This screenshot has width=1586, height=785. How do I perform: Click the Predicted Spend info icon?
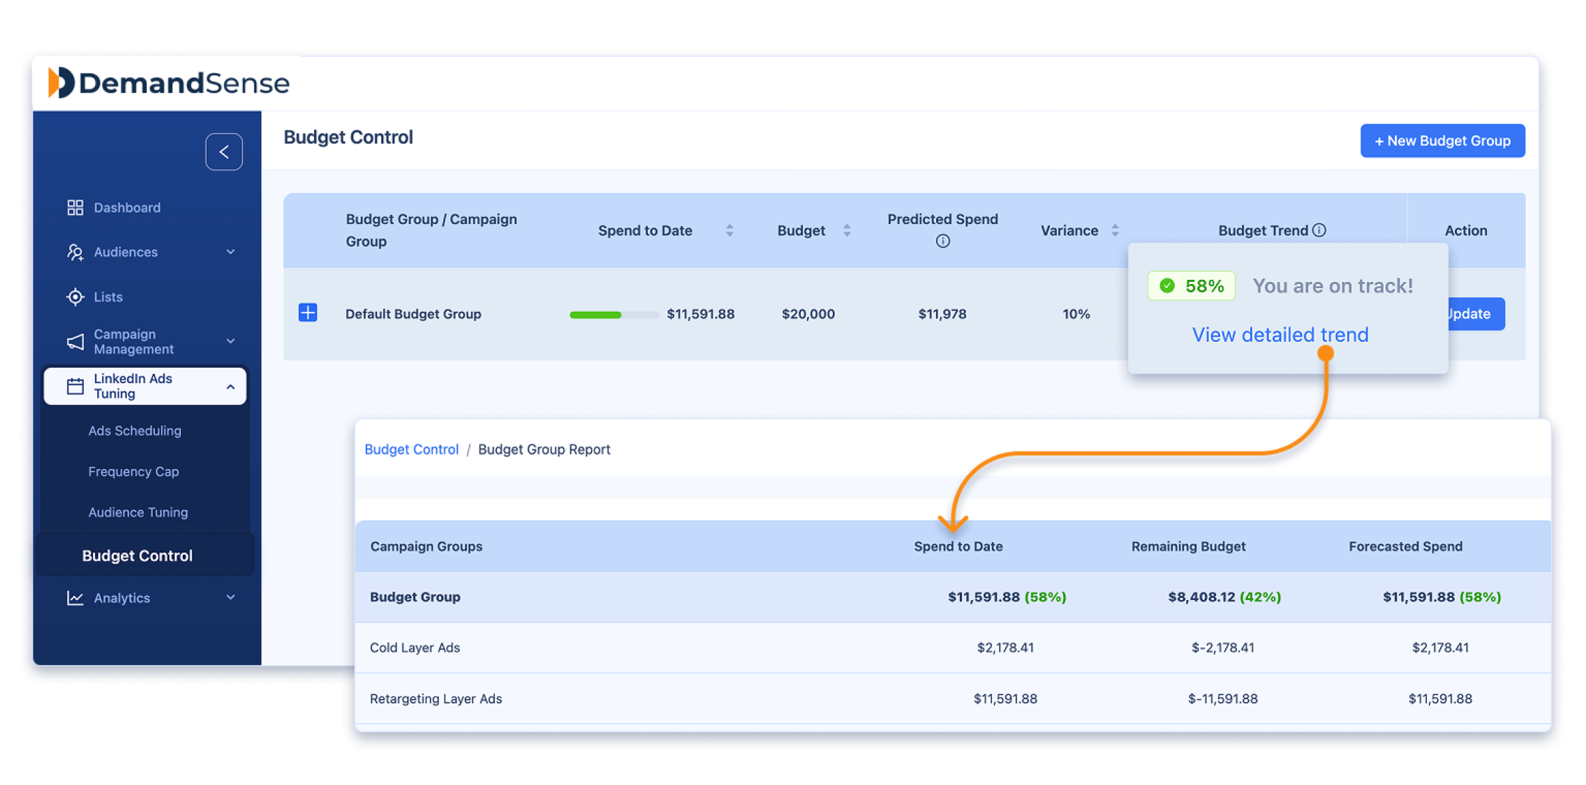coord(942,241)
